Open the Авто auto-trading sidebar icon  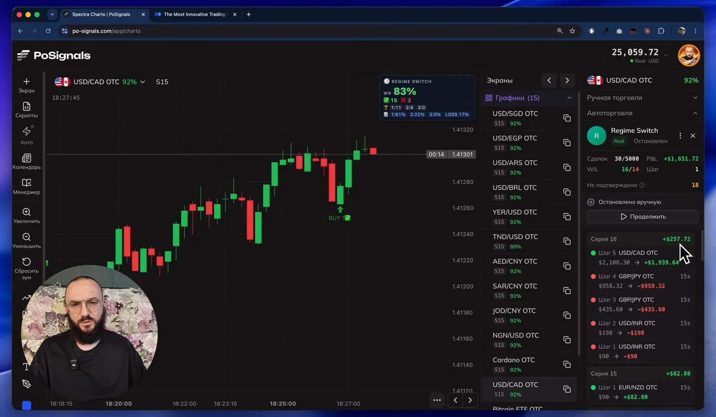tap(26, 135)
